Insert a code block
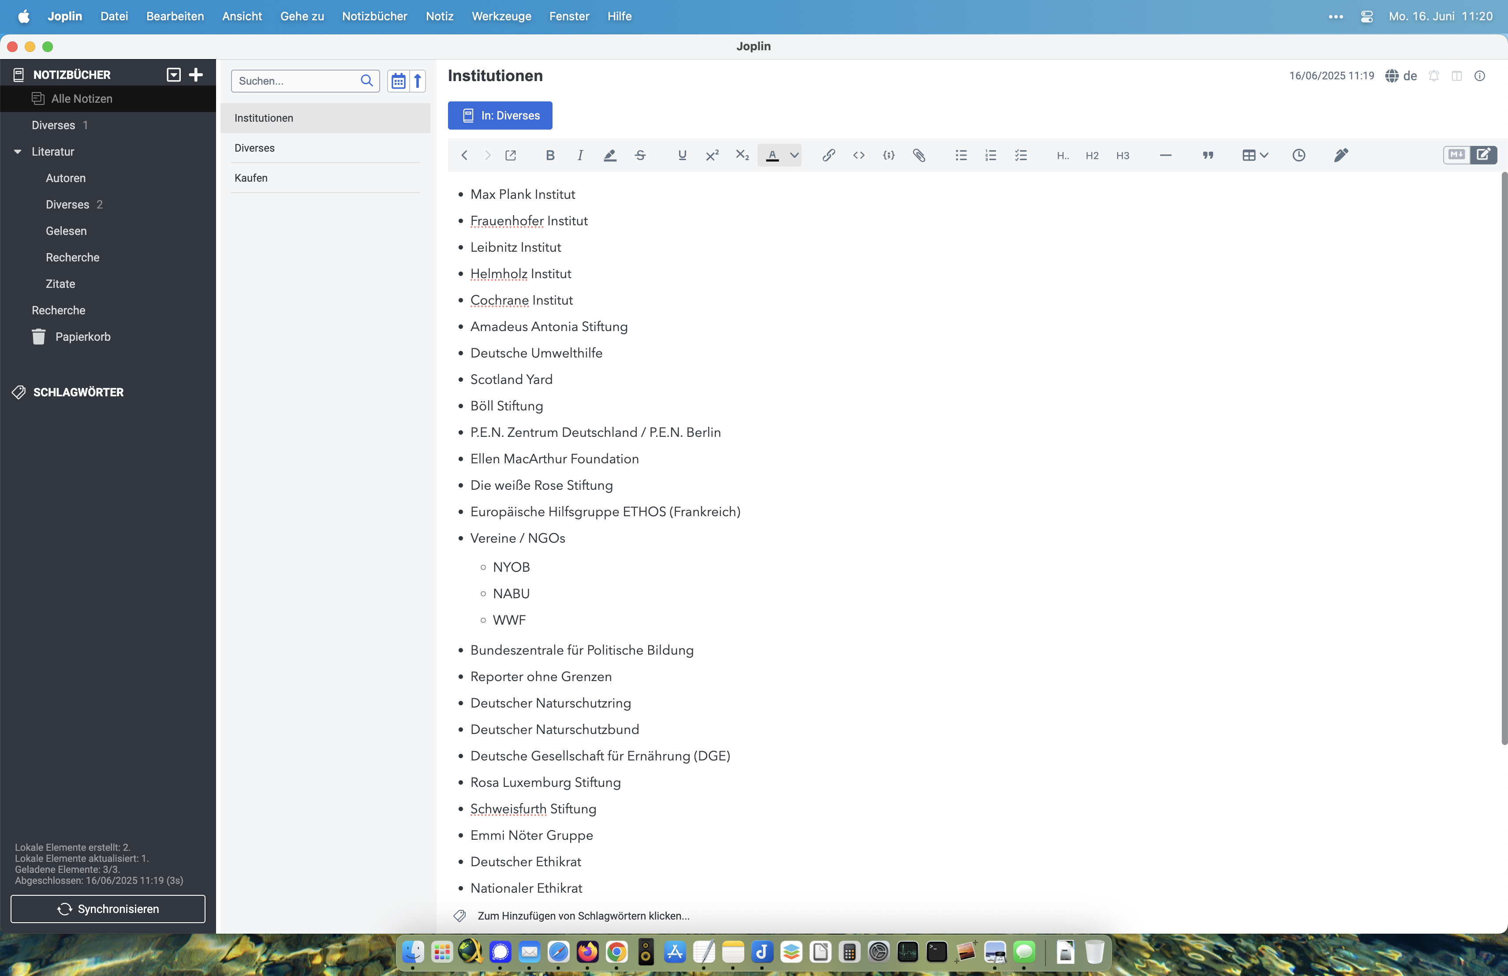Image resolution: width=1508 pixels, height=976 pixels. (888, 155)
